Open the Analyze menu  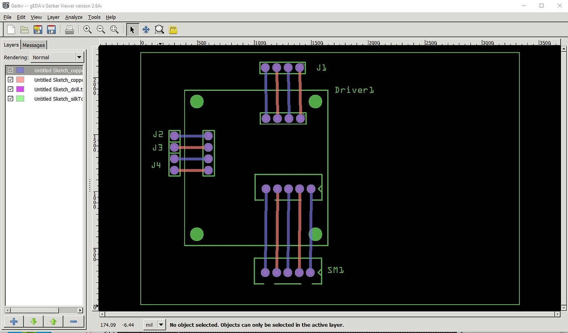pos(74,17)
